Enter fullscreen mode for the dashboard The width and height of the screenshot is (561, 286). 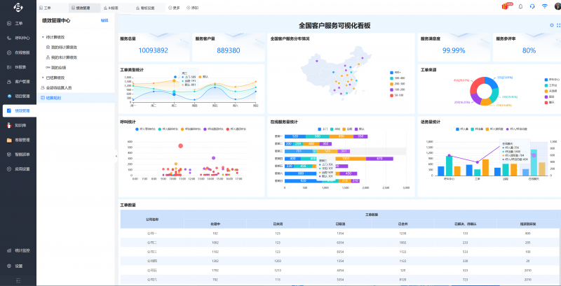[558, 25]
